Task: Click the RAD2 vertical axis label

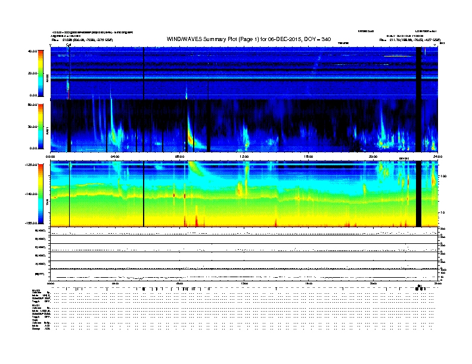Action: point(47,78)
